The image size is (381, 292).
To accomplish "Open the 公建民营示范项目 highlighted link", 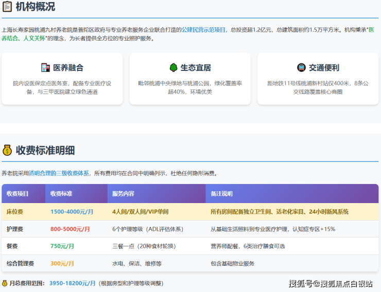I will [203, 30].
